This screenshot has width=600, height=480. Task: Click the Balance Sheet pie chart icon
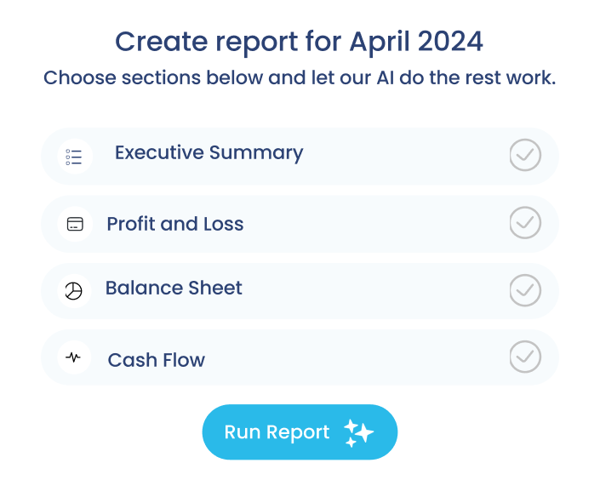pyautogui.click(x=73, y=291)
